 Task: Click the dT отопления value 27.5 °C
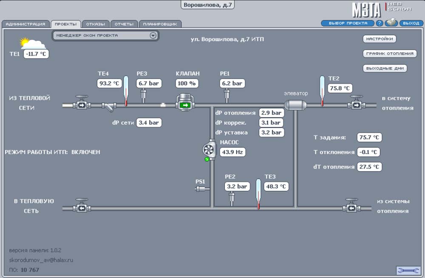click(x=369, y=167)
